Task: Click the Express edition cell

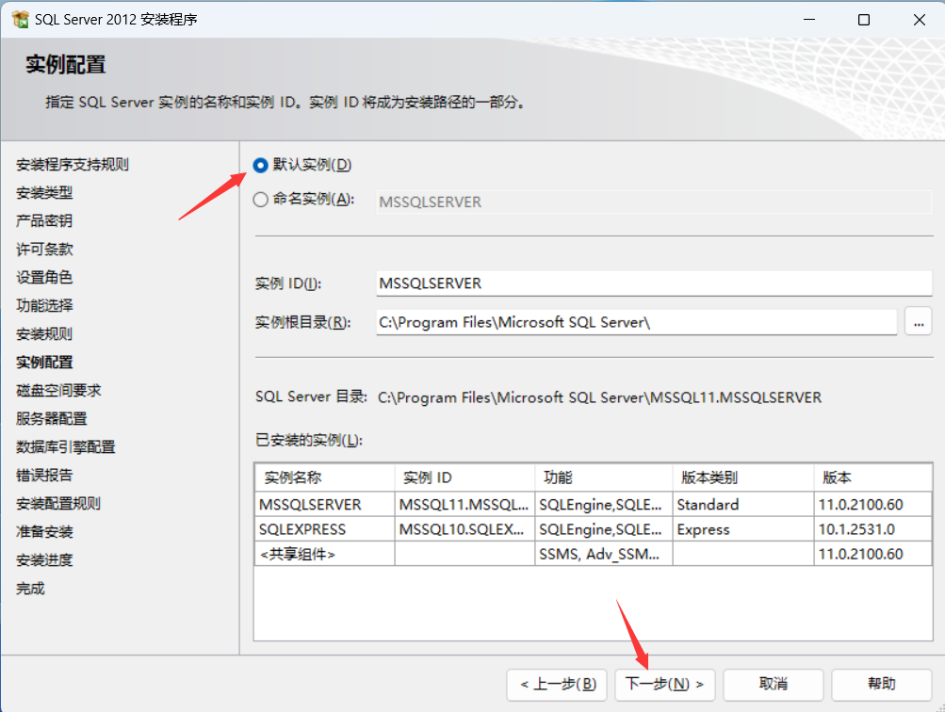Action: (743, 529)
